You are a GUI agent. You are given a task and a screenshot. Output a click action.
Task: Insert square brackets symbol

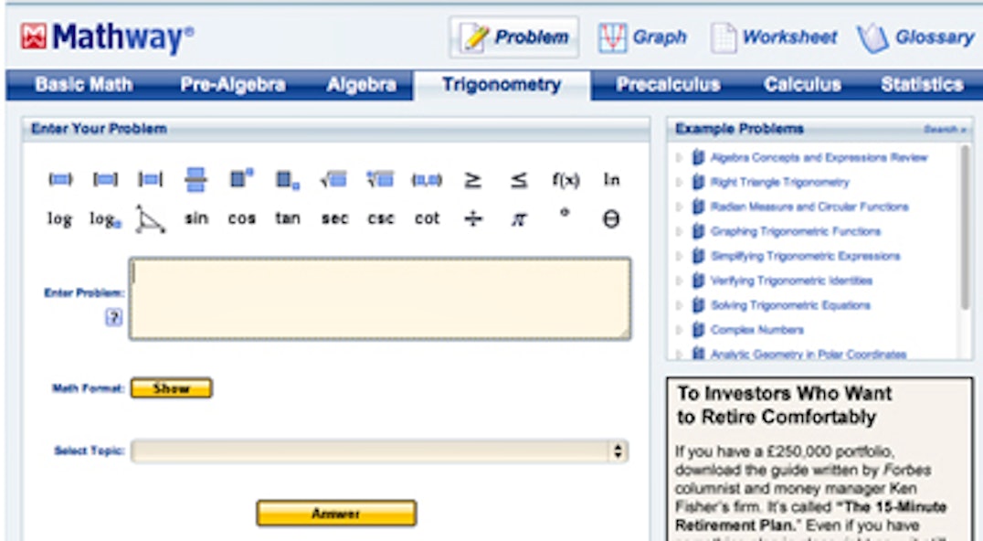coord(105,180)
